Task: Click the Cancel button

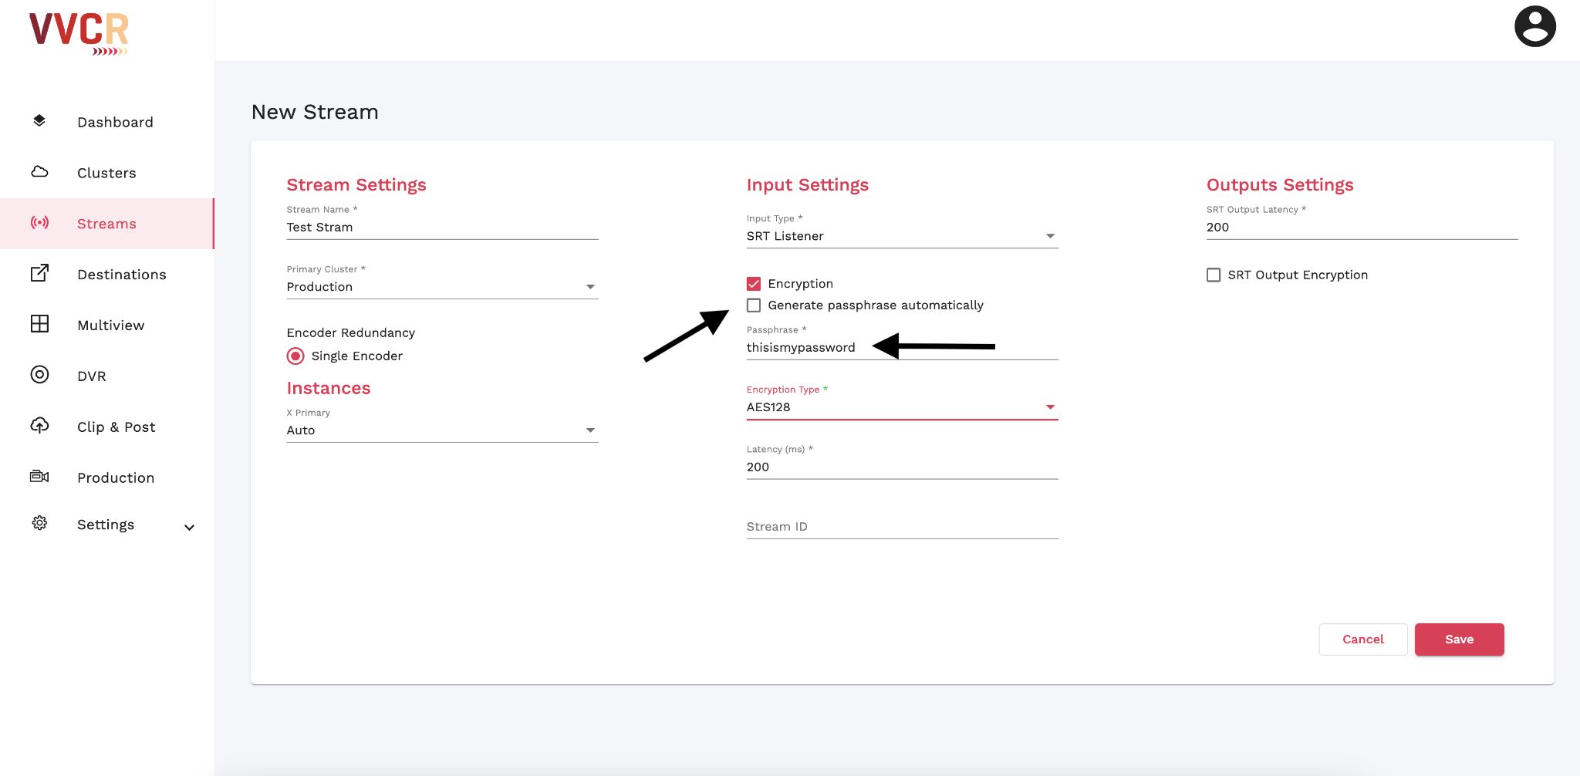Action: tap(1362, 639)
